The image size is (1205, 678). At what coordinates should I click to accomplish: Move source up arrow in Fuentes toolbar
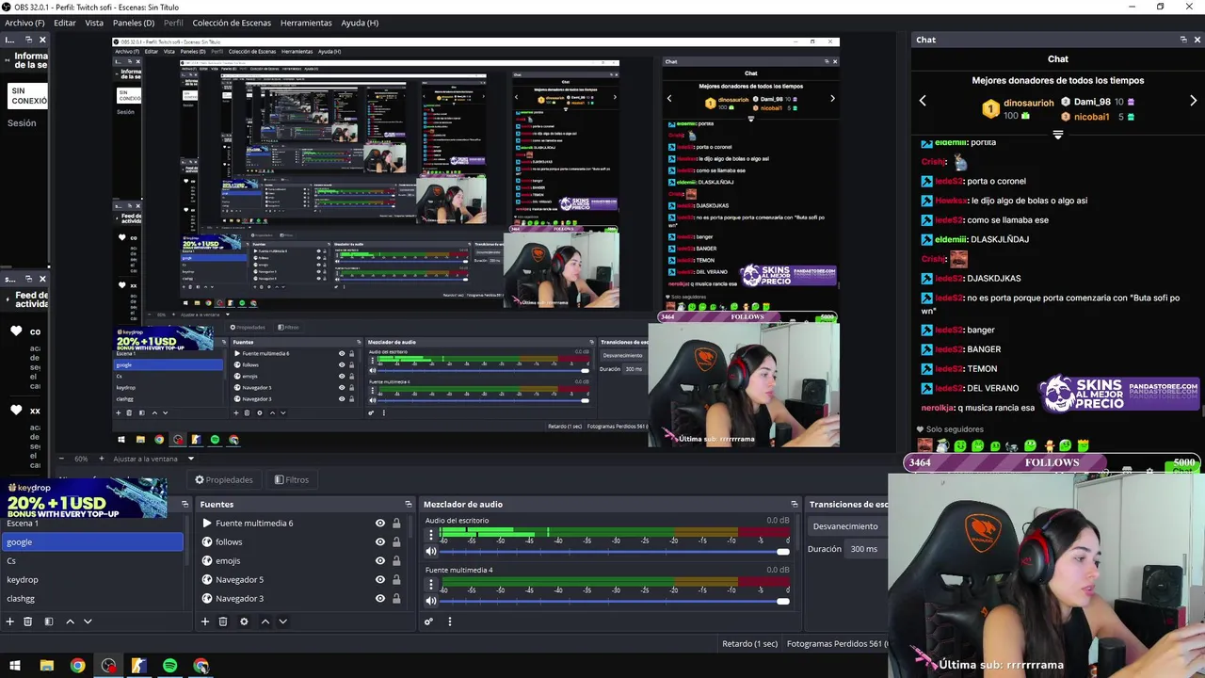click(x=265, y=621)
